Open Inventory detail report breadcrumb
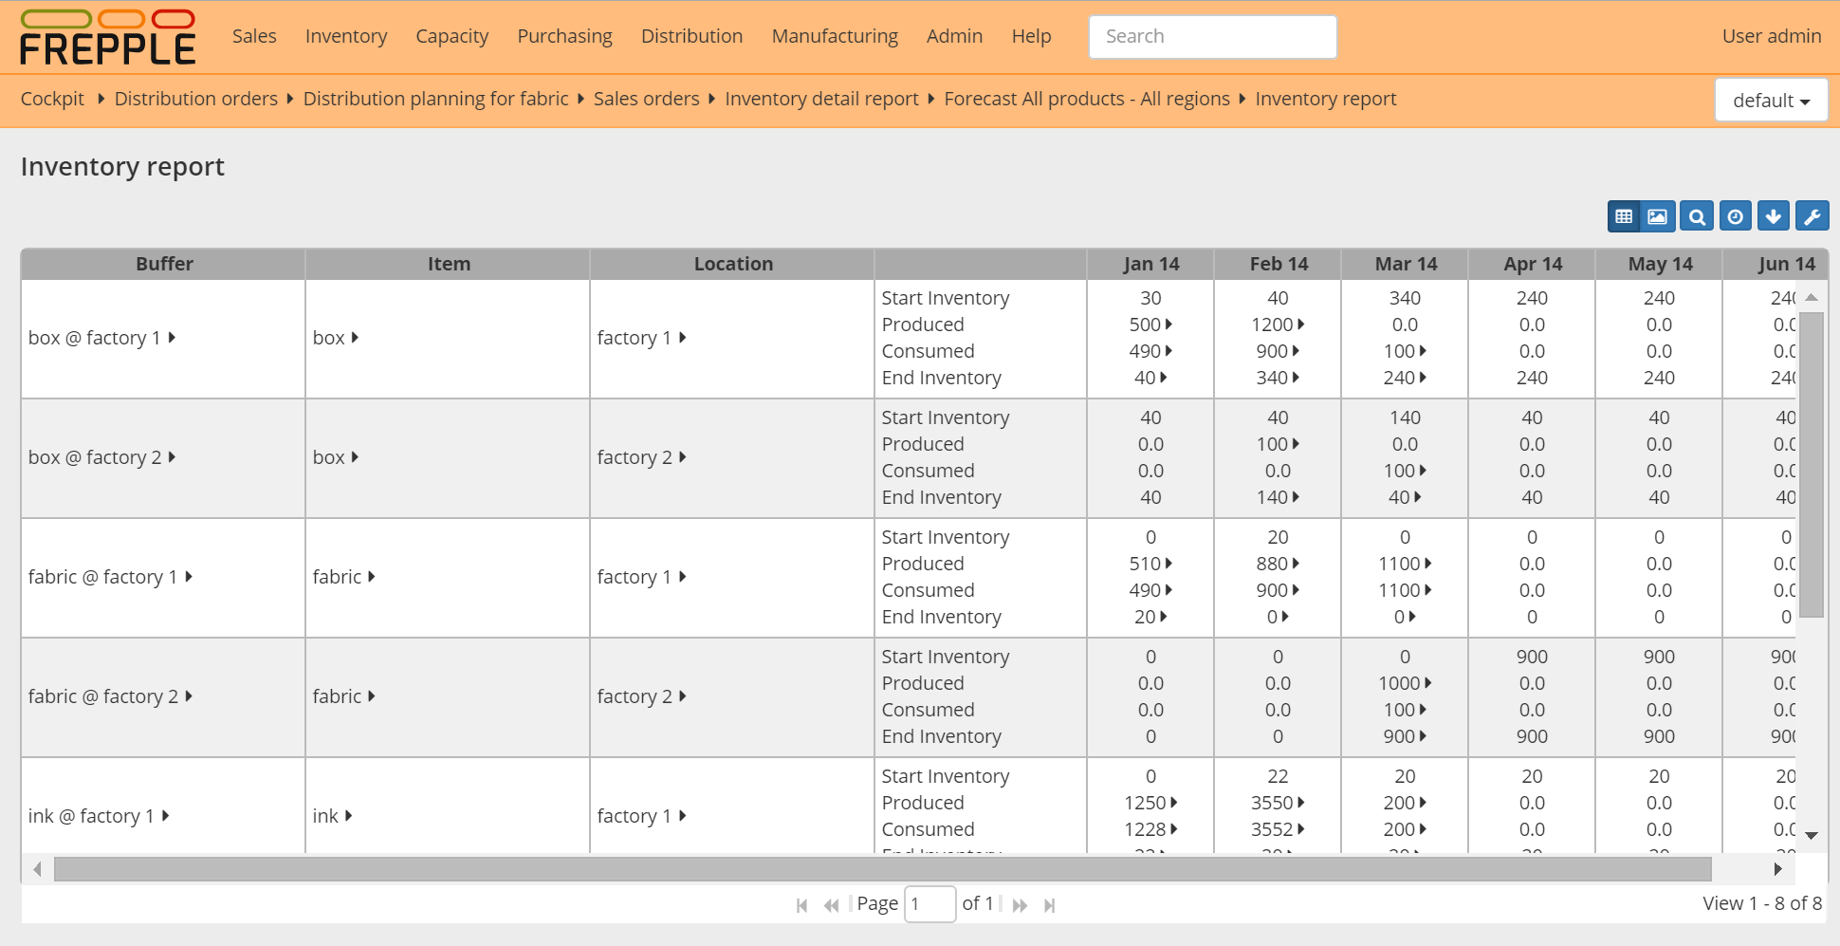Viewport: 1840px width, 946px height. click(822, 99)
